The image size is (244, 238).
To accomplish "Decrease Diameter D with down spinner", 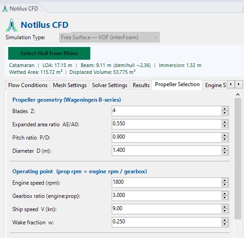I will pos(225,153).
